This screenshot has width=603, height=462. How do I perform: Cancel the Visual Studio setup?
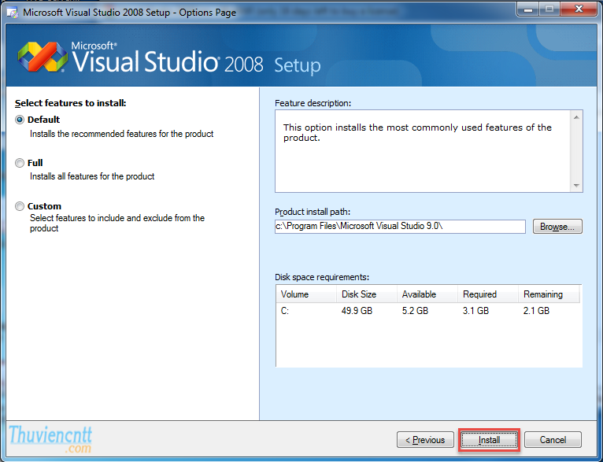click(x=553, y=440)
